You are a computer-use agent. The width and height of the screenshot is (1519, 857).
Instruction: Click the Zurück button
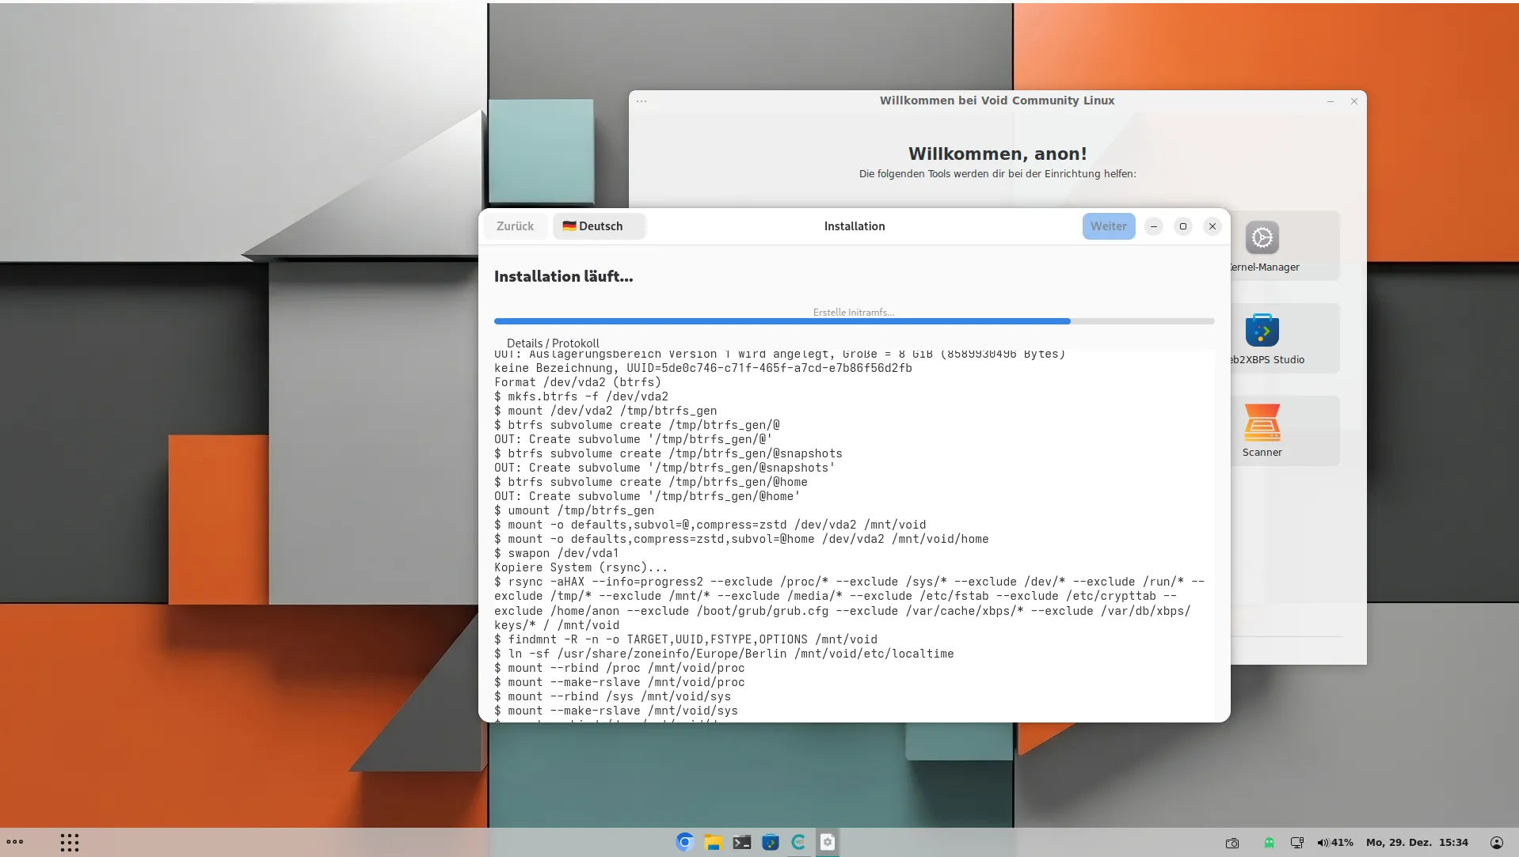tap(515, 226)
